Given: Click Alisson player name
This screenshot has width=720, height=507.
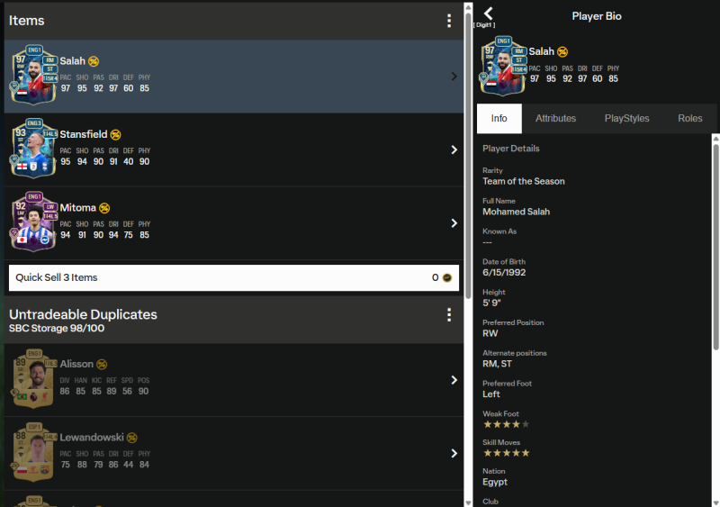Looking at the screenshot, I should [x=76, y=364].
